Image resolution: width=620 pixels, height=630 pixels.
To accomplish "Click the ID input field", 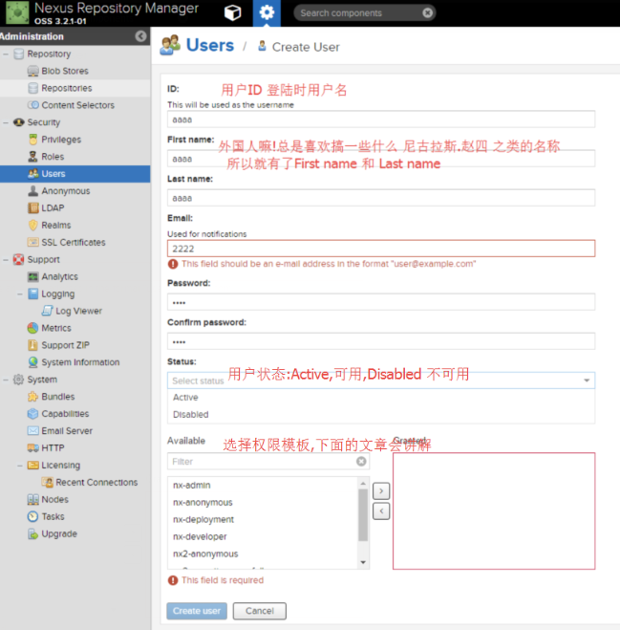I will click(380, 119).
